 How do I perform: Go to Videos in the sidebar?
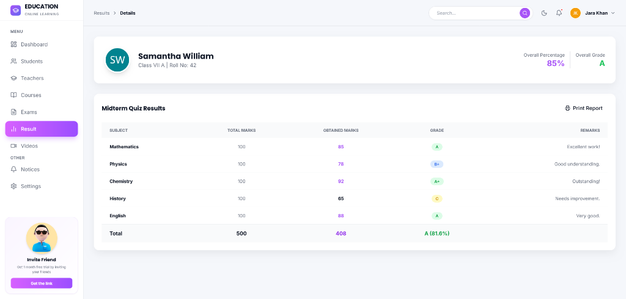tap(29, 146)
